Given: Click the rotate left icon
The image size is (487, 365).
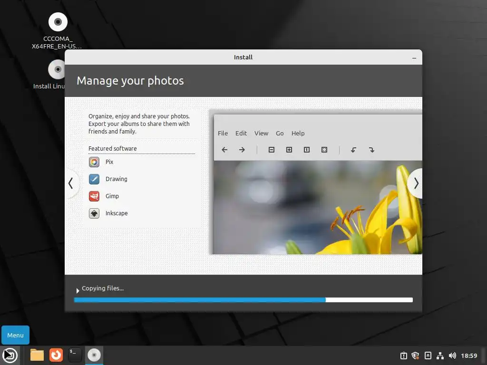Looking at the screenshot, I should (x=353, y=150).
